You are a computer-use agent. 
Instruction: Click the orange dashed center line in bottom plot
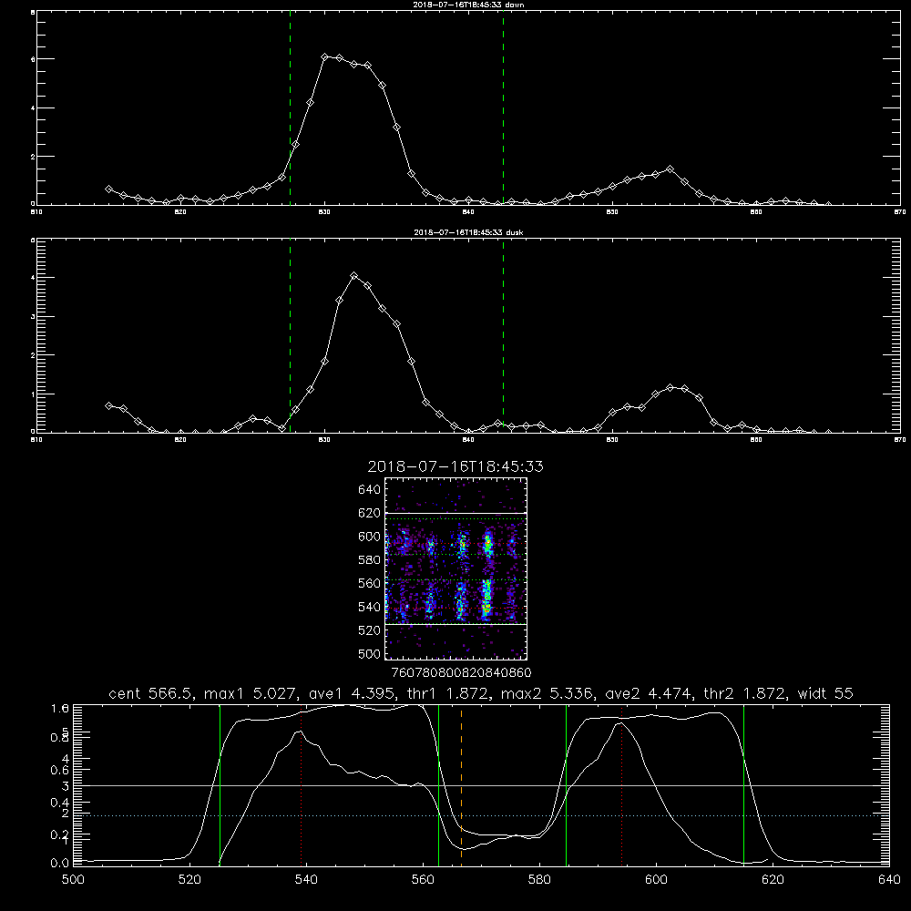click(x=461, y=785)
